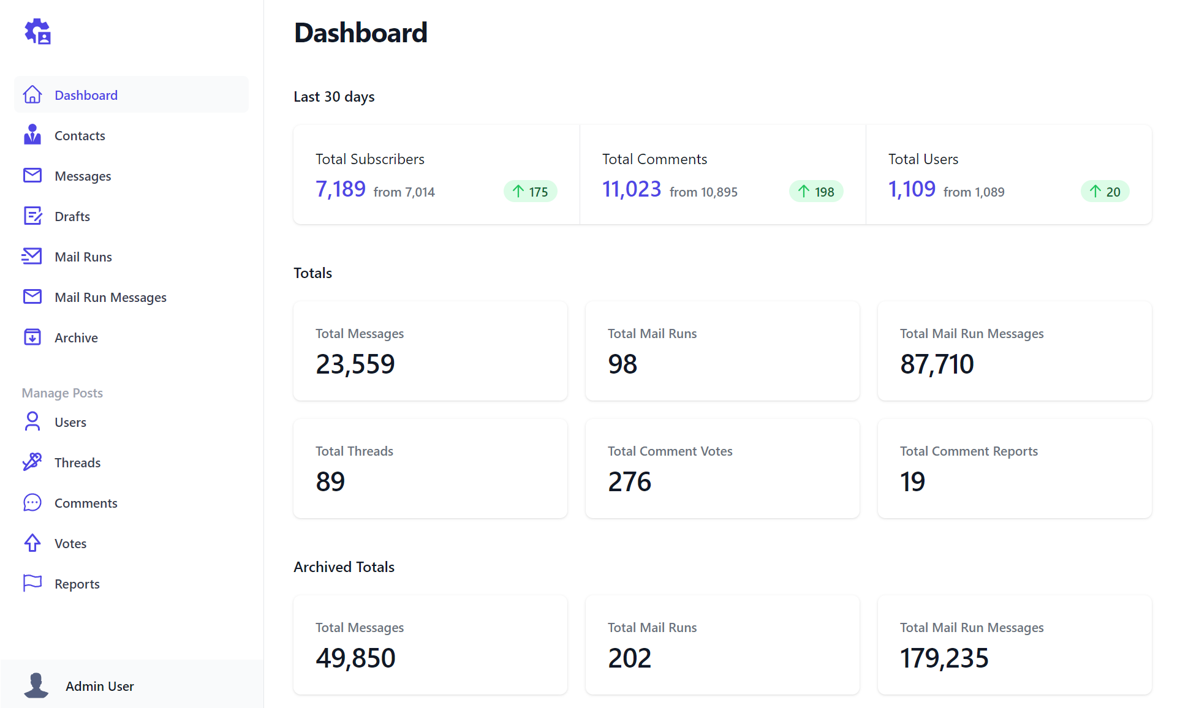Image resolution: width=1180 pixels, height=708 pixels.
Task: Click the 'from 10,895' text
Action: pyautogui.click(x=703, y=192)
